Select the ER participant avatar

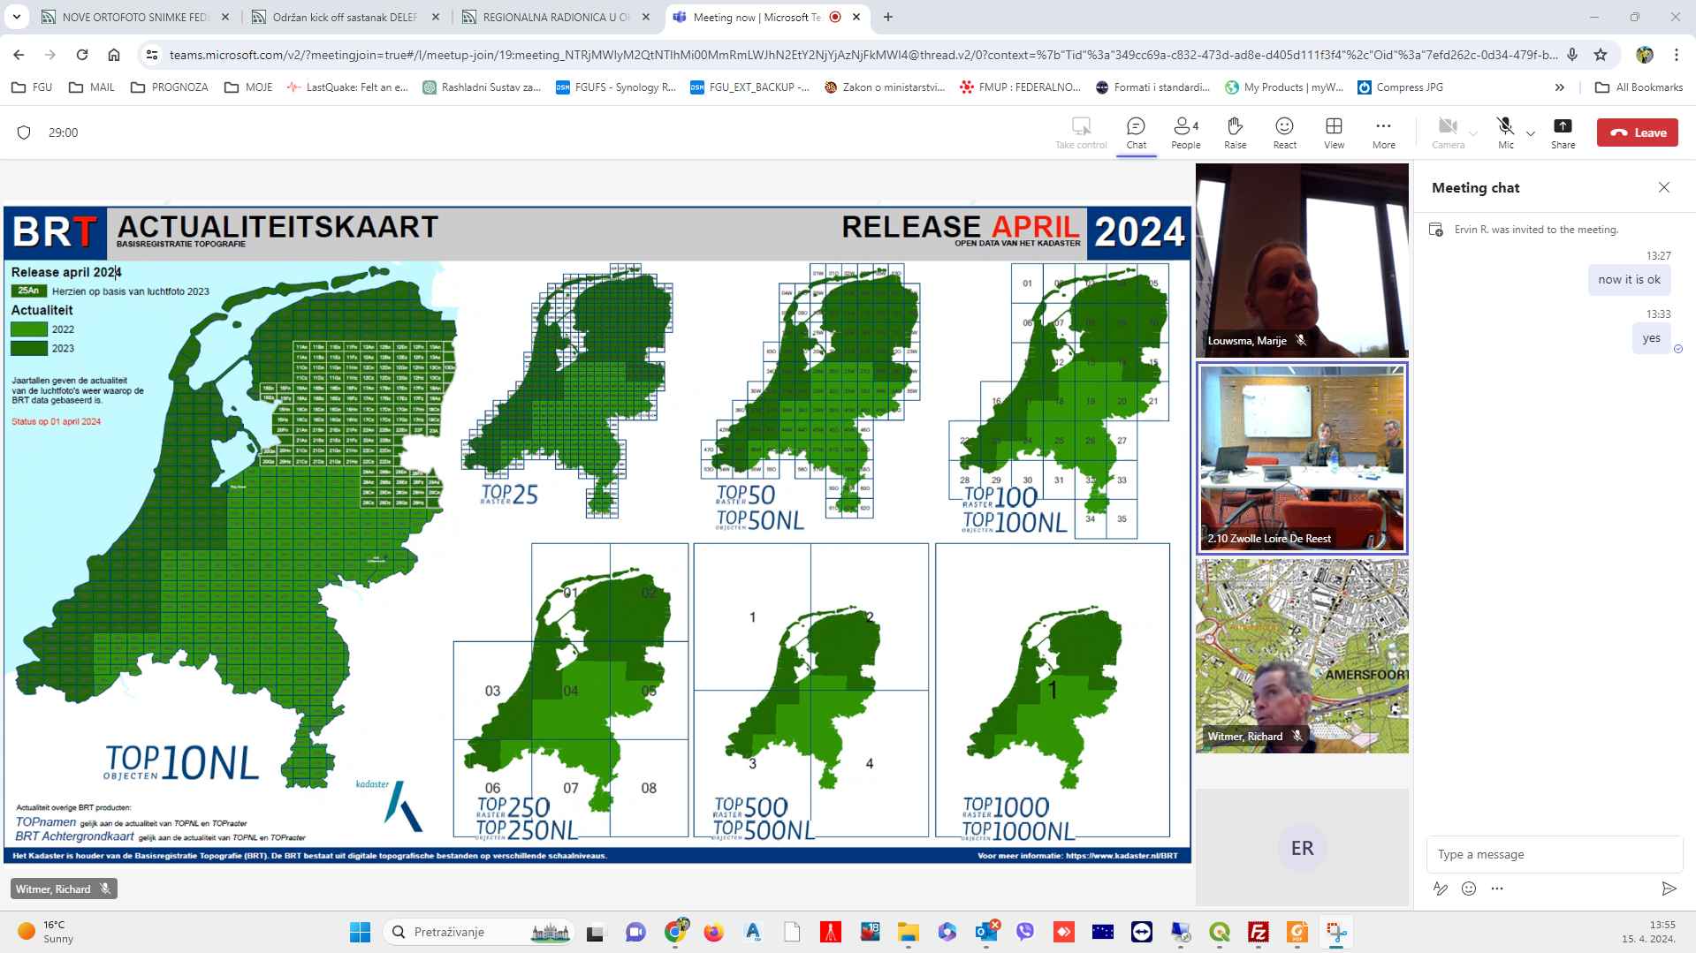click(x=1302, y=848)
